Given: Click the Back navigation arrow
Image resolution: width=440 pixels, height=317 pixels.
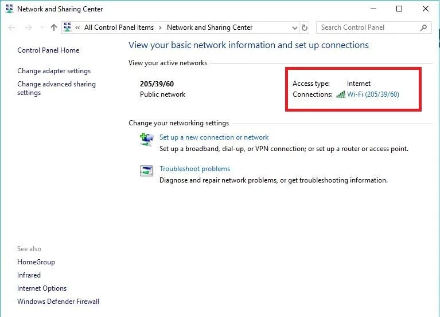Looking at the screenshot, I should point(12,27).
